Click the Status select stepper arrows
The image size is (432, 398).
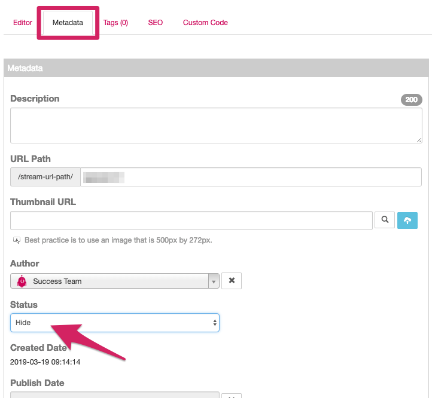tap(215, 323)
